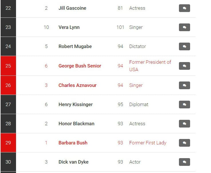Click the Vera Lynn name
Screen dimensions: 211x173
pyautogui.click(x=69, y=27)
